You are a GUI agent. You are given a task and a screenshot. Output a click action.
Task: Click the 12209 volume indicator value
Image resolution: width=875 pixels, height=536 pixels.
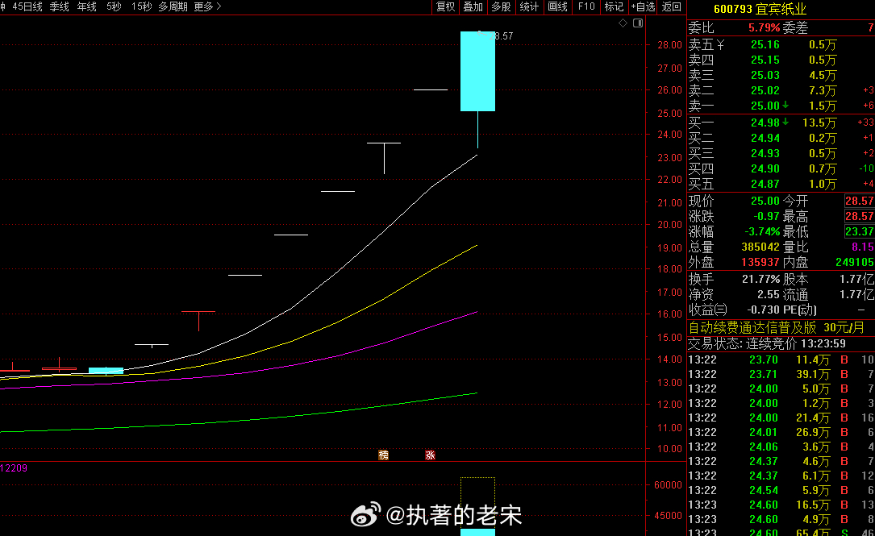(x=14, y=468)
